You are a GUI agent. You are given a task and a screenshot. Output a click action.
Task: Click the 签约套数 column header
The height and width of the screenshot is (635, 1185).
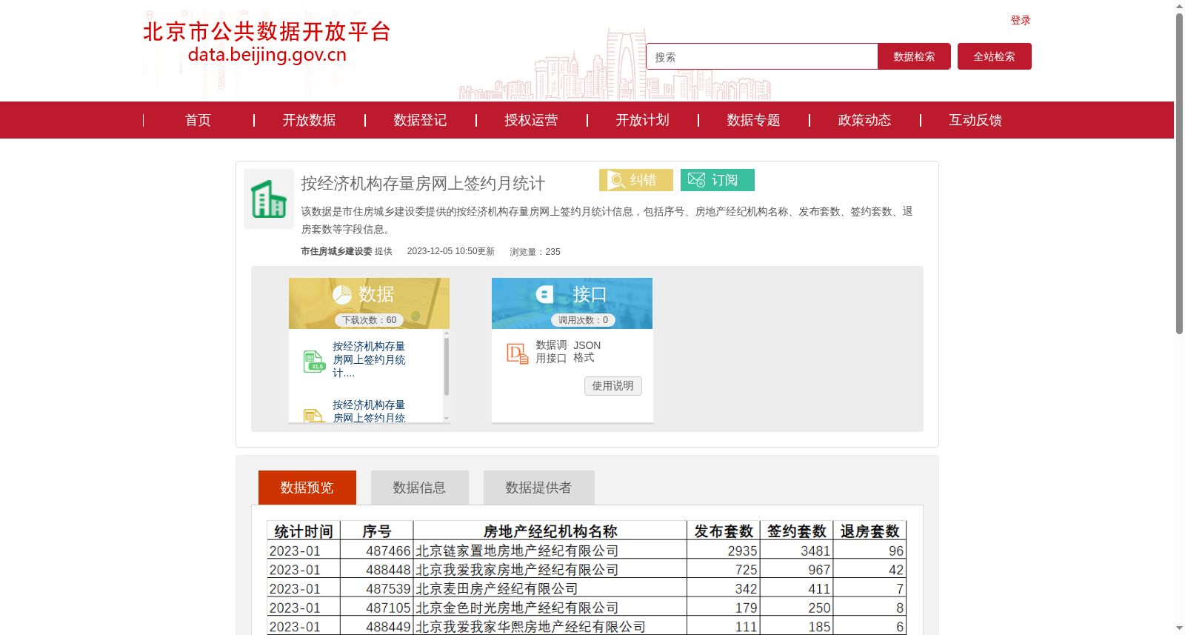(797, 531)
